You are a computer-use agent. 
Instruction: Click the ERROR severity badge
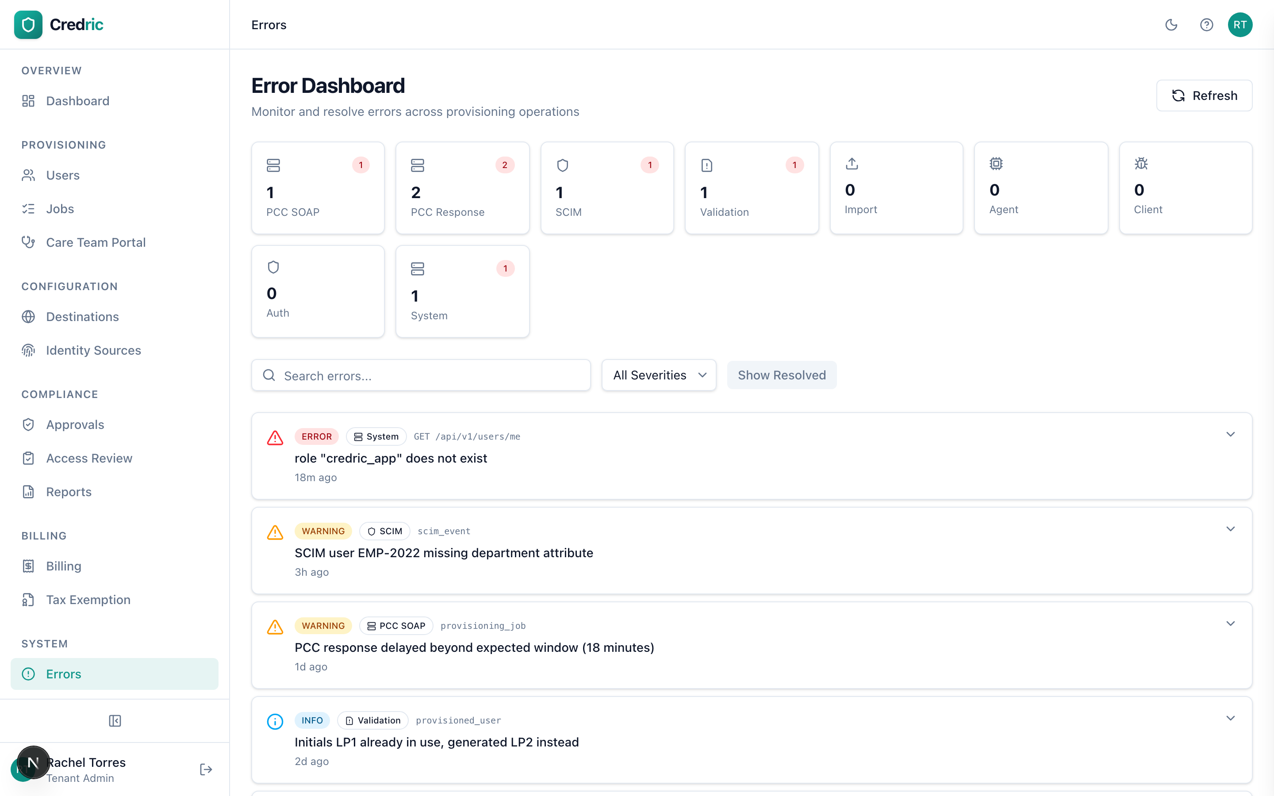pyautogui.click(x=316, y=436)
